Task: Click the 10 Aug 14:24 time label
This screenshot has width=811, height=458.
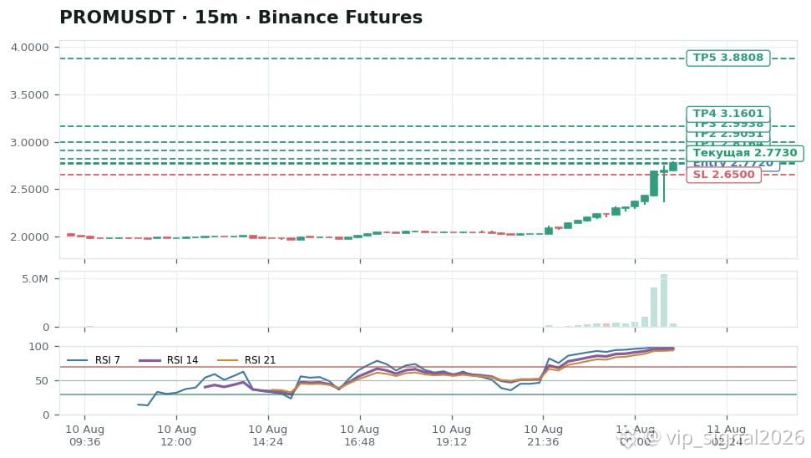Action: pos(268,435)
